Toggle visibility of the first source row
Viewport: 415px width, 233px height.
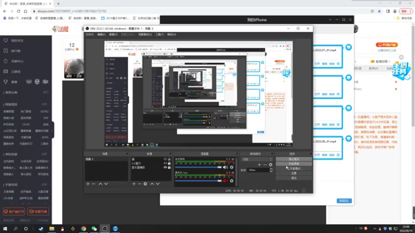coord(165,159)
